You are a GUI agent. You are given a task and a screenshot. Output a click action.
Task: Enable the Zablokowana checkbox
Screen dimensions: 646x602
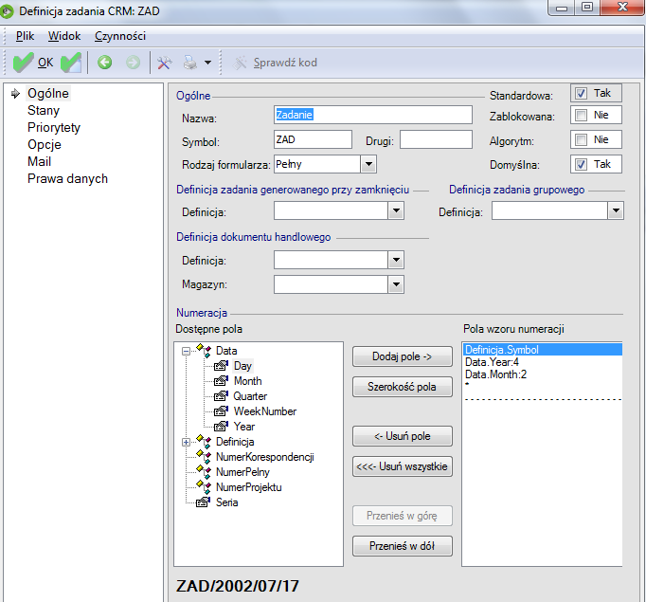coord(581,115)
